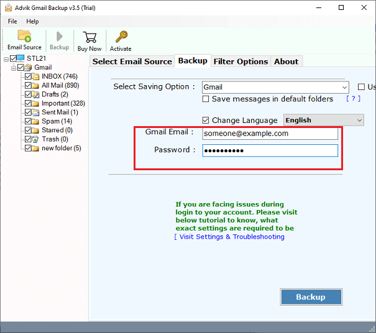The image size is (376, 333).
Task: Uncheck the Spam (14) checkbox
Action: [x=28, y=121]
